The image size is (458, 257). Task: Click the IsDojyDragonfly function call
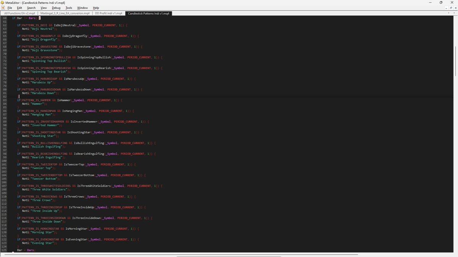(75, 36)
